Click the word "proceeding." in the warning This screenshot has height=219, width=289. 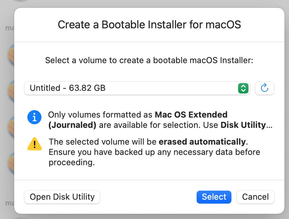[71, 163]
